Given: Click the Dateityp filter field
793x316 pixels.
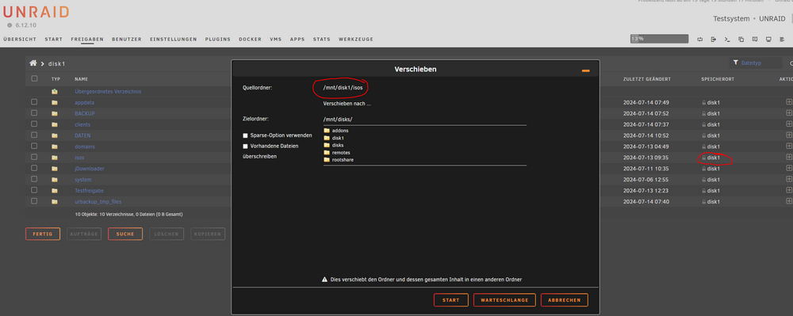Looking at the screenshot, I should pos(756,63).
